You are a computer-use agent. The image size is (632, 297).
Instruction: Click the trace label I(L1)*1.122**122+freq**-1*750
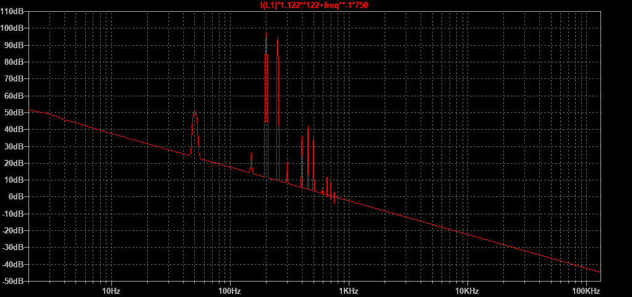tap(314, 5)
